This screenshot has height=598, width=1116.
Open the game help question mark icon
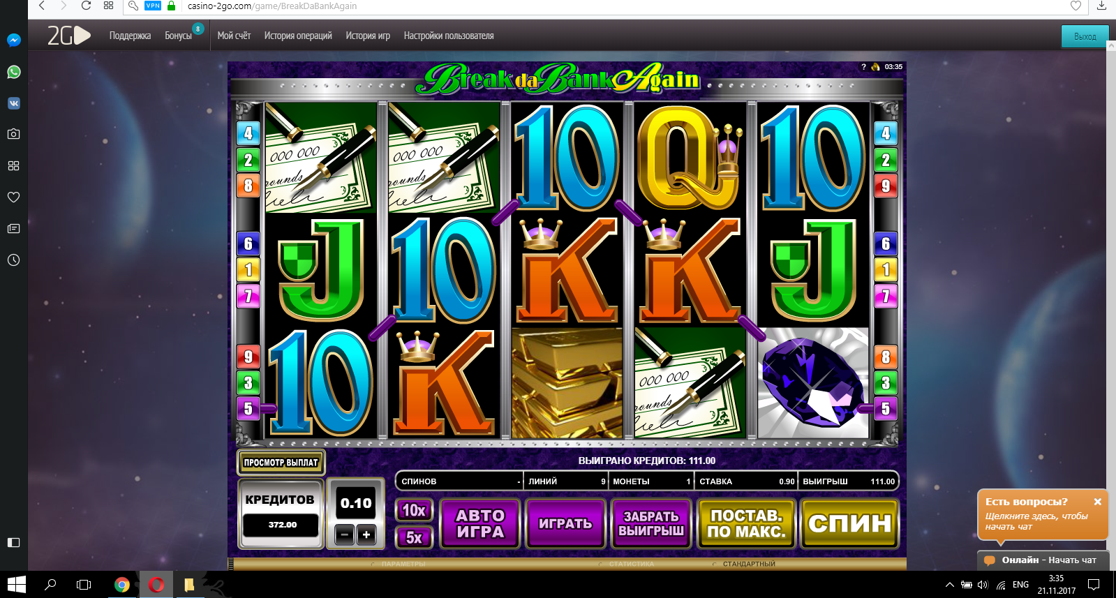pyautogui.click(x=863, y=67)
